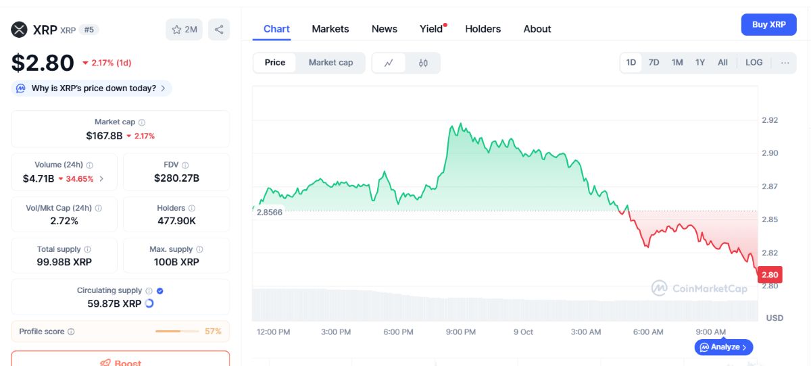This screenshot has width=811, height=366.
Task: Click the USD currency label
Action: point(775,317)
